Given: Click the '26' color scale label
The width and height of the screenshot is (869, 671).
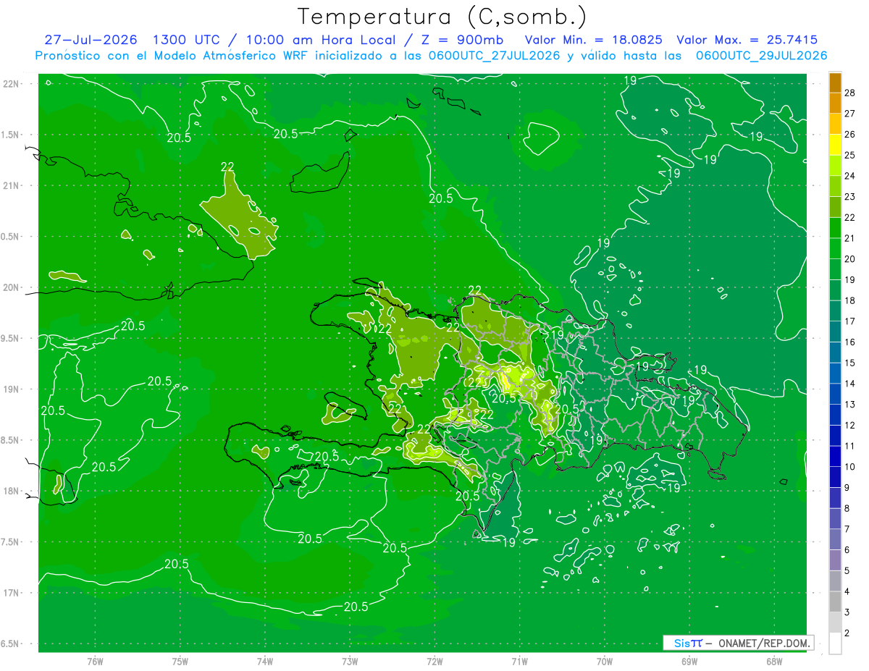Looking at the screenshot, I should tap(851, 134).
